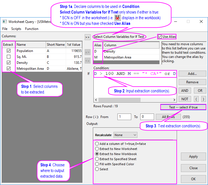Click the OK button
The width and height of the screenshot is (208, 185).
tap(193, 179)
